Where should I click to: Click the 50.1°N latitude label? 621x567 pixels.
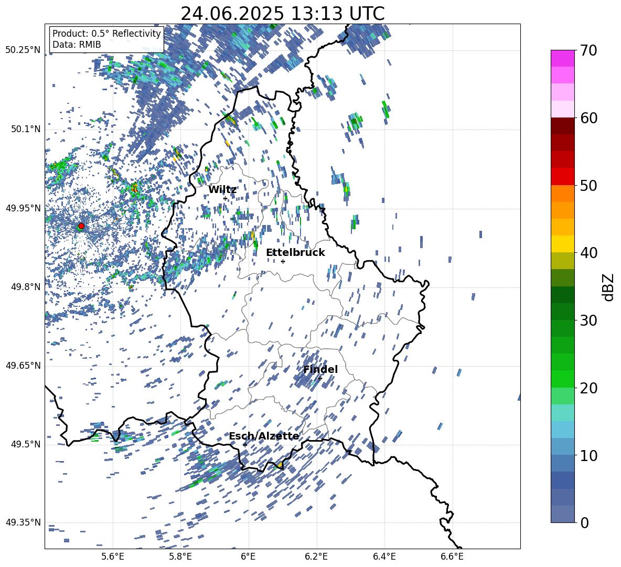(x=25, y=129)
